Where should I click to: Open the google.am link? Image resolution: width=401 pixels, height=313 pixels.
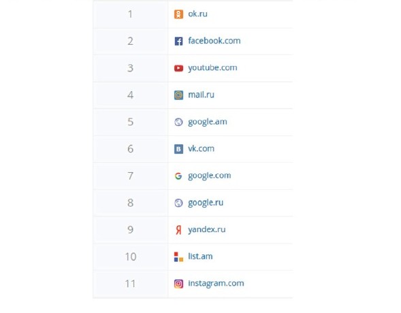pos(208,122)
